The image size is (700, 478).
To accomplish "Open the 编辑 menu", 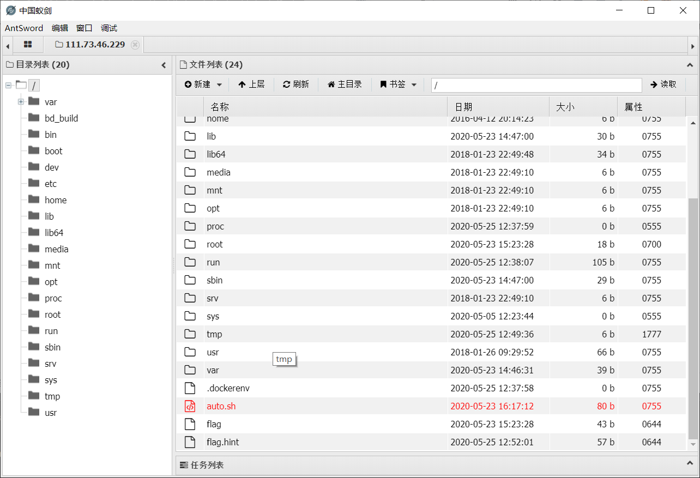I will click(59, 28).
